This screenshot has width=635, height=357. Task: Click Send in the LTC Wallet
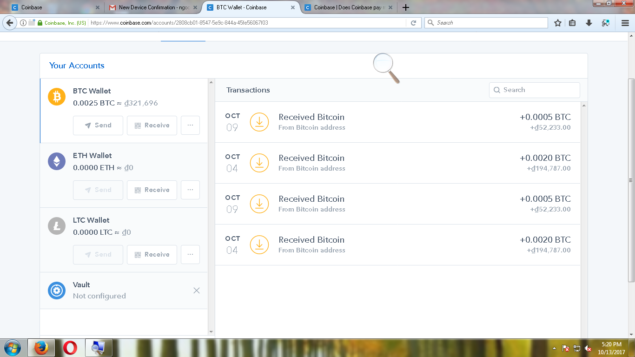[x=98, y=255]
